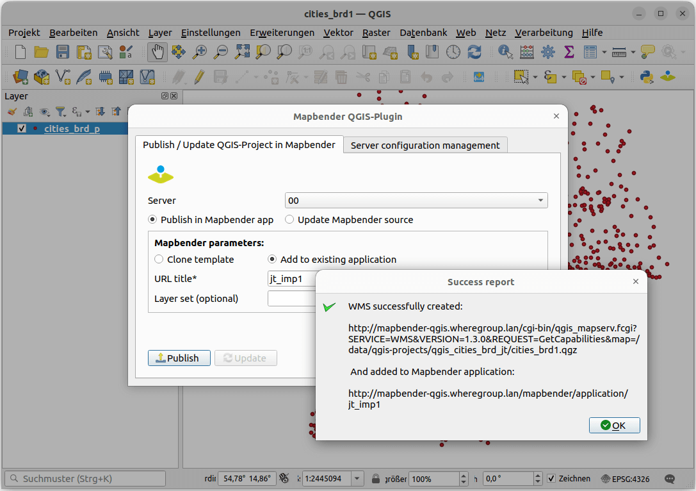The image size is (696, 491).
Task: Select the Identify Features tool
Action: click(x=505, y=52)
